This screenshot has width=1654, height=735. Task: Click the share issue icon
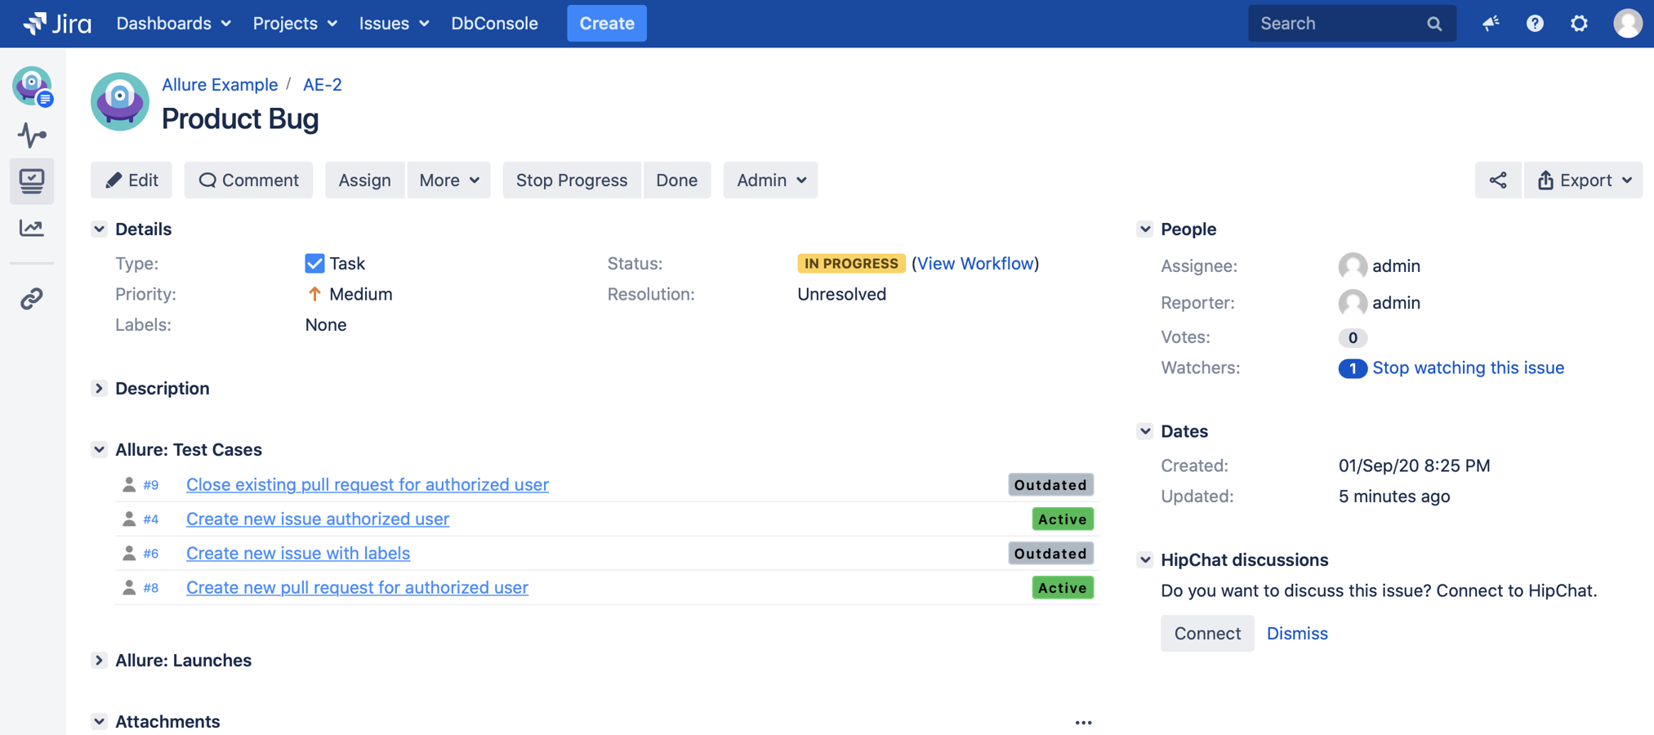pyautogui.click(x=1497, y=180)
